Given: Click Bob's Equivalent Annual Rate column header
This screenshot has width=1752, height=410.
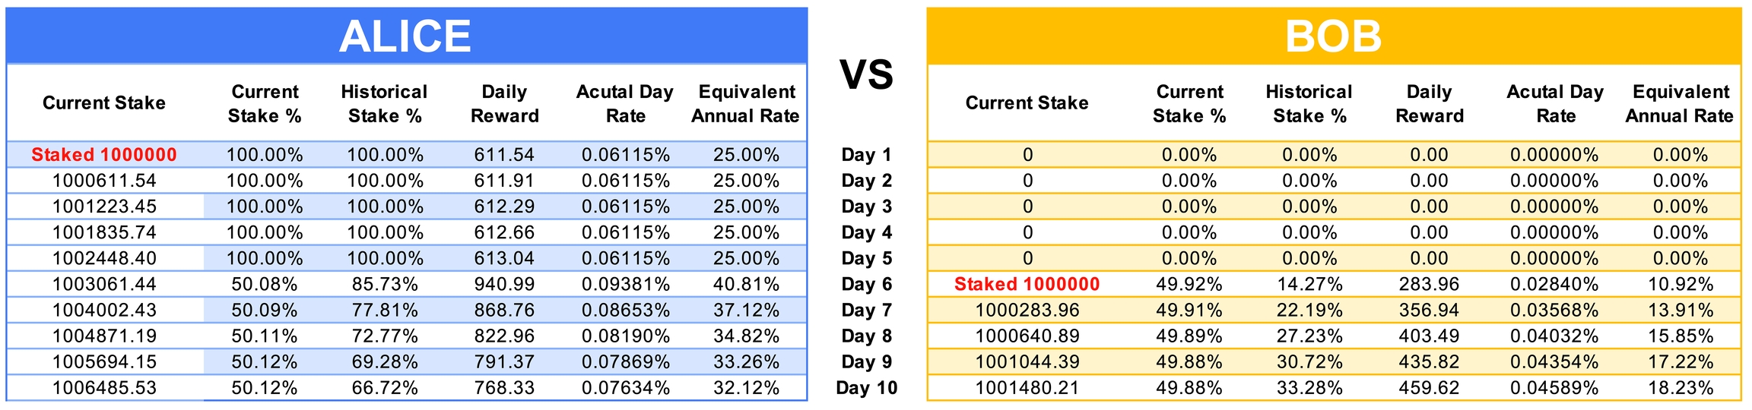Looking at the screenshot, I should (1680, 103).
